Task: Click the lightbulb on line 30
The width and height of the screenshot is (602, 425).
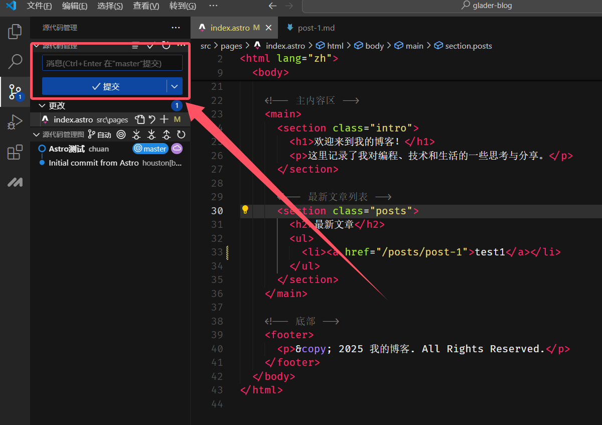Action: pyautogui.click(x=245, y=210)
